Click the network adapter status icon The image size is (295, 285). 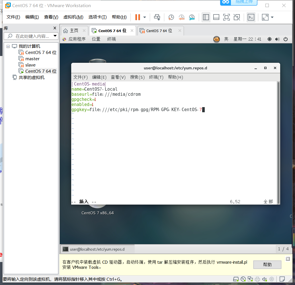point(250,279)
